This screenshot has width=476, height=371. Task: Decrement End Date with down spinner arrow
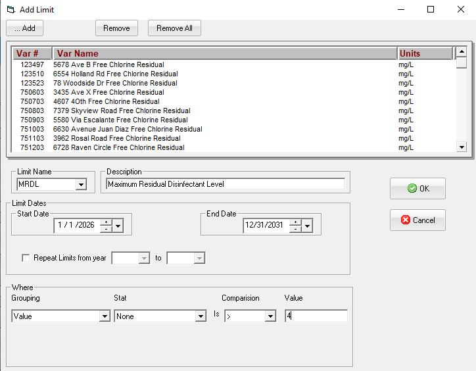(x=295, y=229)
